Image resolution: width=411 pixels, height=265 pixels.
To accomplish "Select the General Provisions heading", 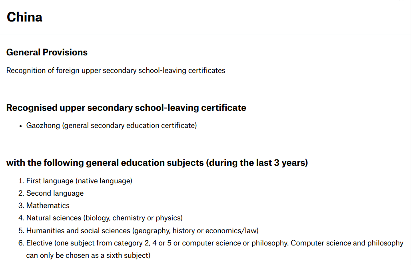I will (47, 52).
